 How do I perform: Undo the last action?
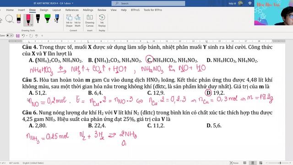23,36
